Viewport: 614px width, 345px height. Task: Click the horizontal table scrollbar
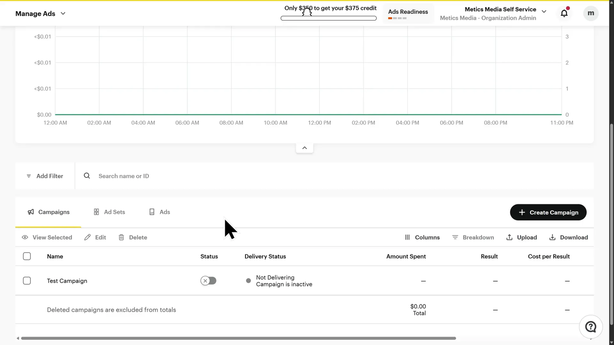(238, 338)
